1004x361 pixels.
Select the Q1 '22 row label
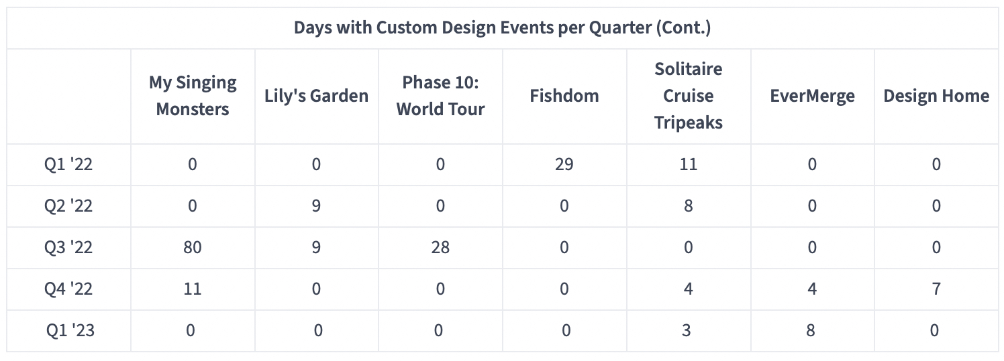68,164
